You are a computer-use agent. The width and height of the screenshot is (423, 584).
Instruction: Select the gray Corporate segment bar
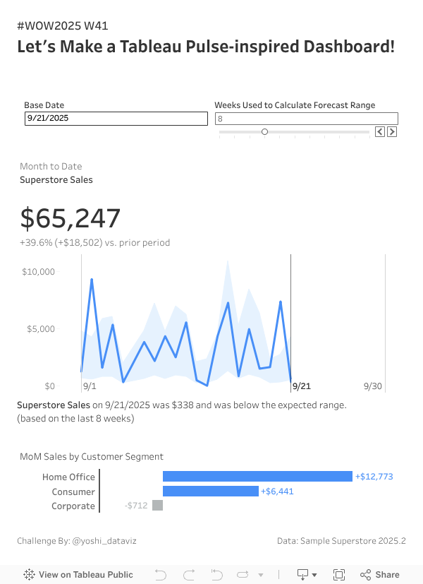tap(157, 506)
